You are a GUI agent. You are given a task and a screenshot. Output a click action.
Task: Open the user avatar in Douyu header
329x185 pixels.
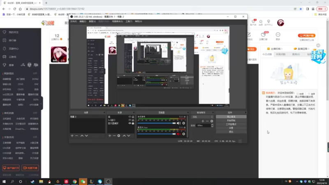(280, 23)
